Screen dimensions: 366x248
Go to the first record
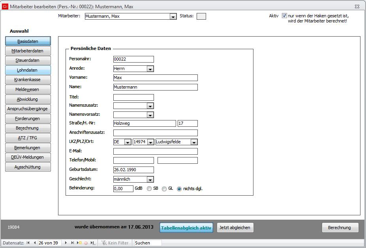pos(28,243)
